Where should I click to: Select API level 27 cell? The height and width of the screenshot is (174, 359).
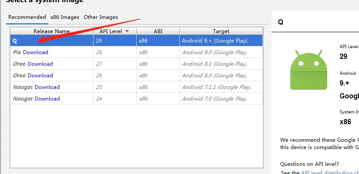[115, 64]
